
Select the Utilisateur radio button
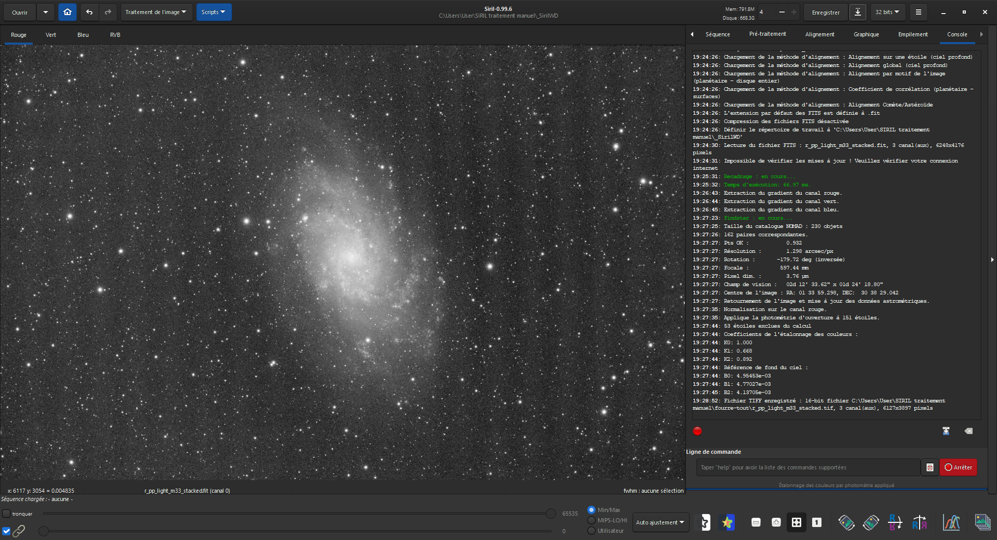[x=591, y=531]
